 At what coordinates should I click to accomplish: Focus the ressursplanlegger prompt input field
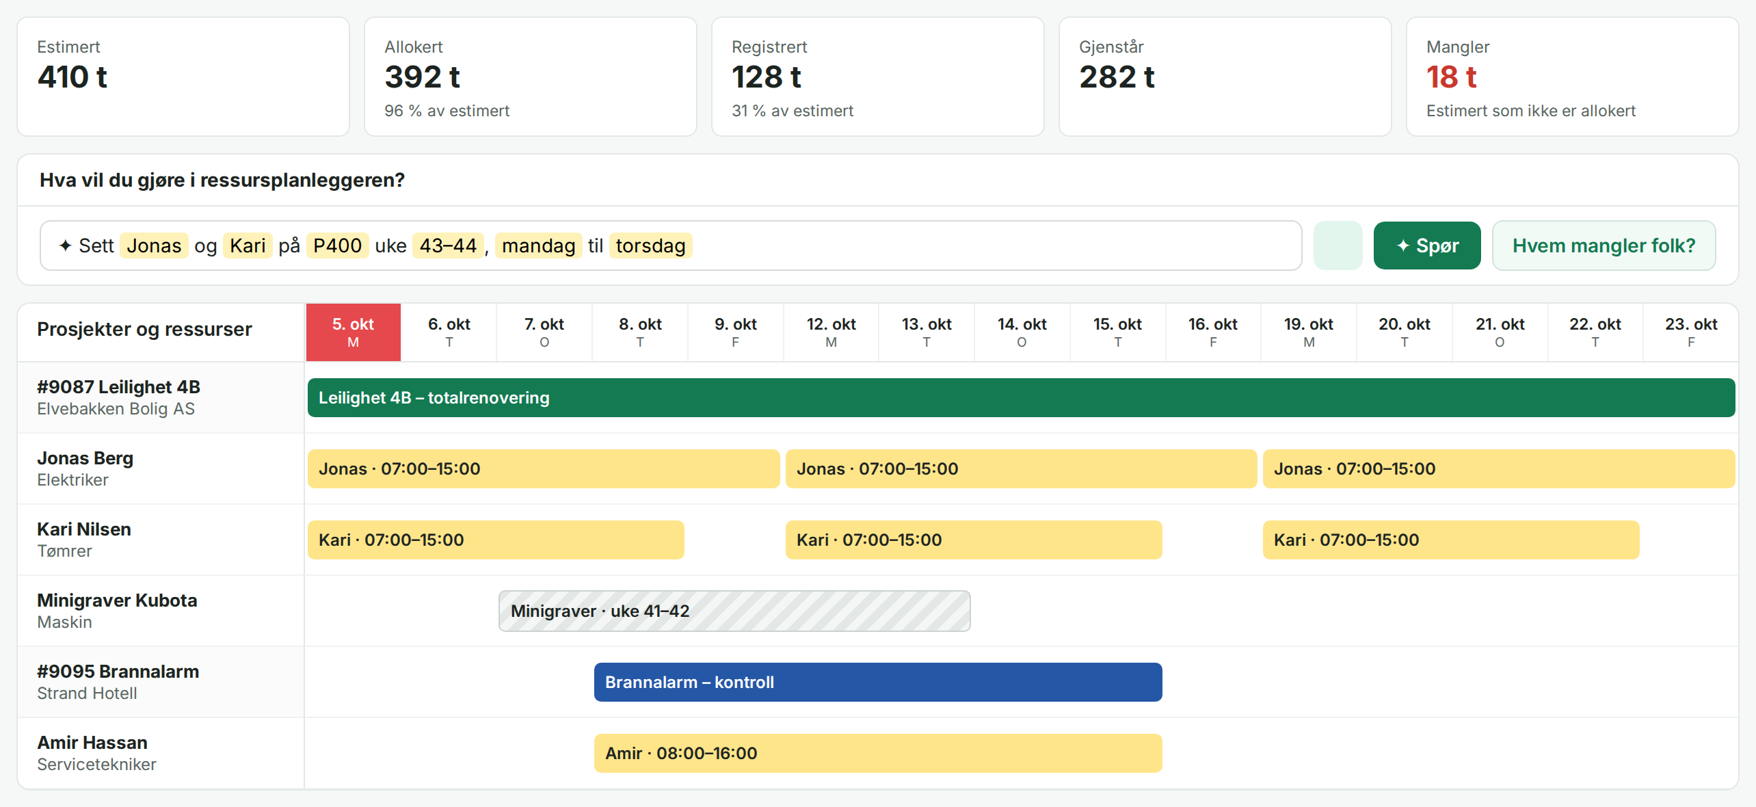tap(671, 246)
